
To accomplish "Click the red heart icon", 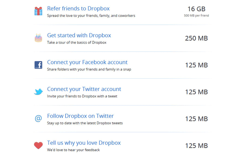I will pyautogui.click(x=38, y=145).
